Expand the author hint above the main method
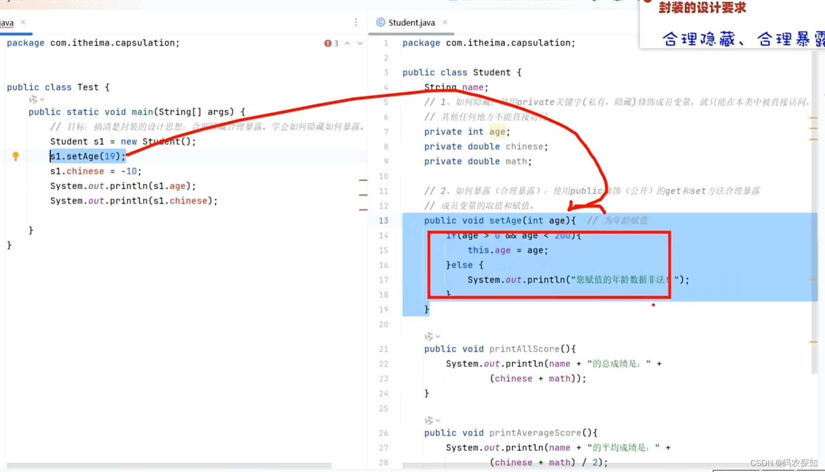Screen dimensions: 825x472 (x=37, y=100)
